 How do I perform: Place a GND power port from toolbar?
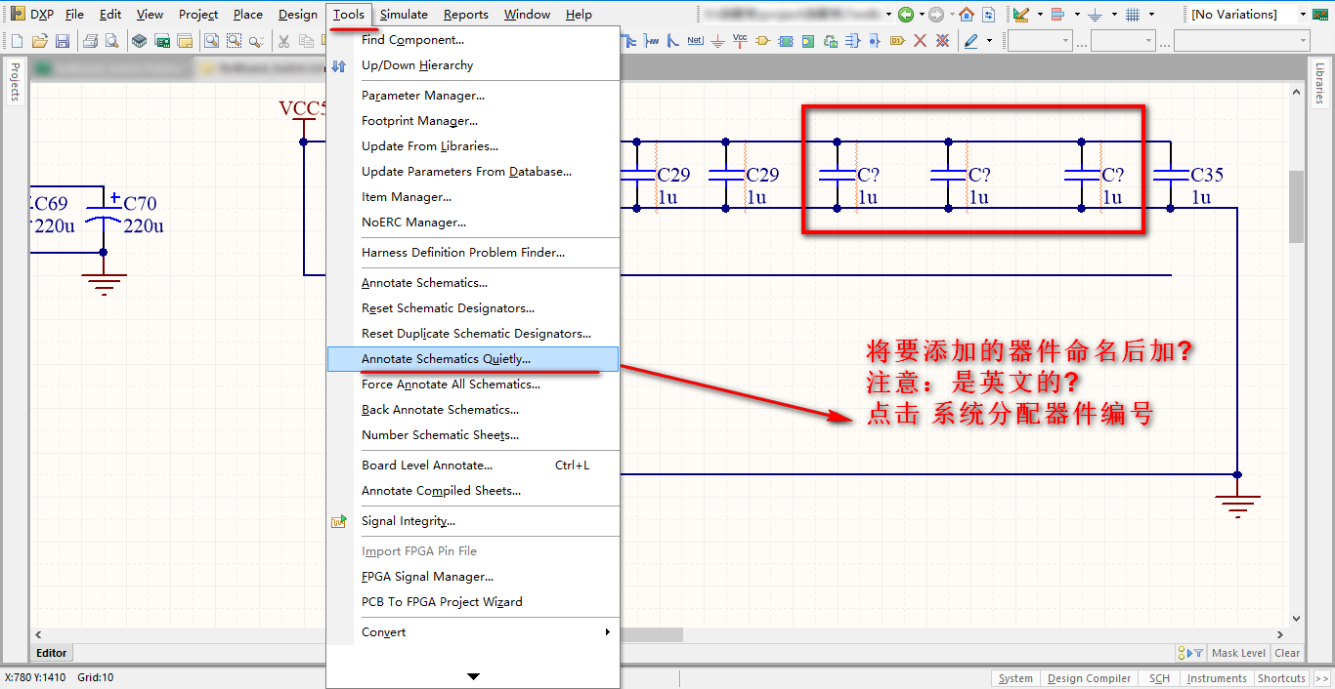pos(717,41)
